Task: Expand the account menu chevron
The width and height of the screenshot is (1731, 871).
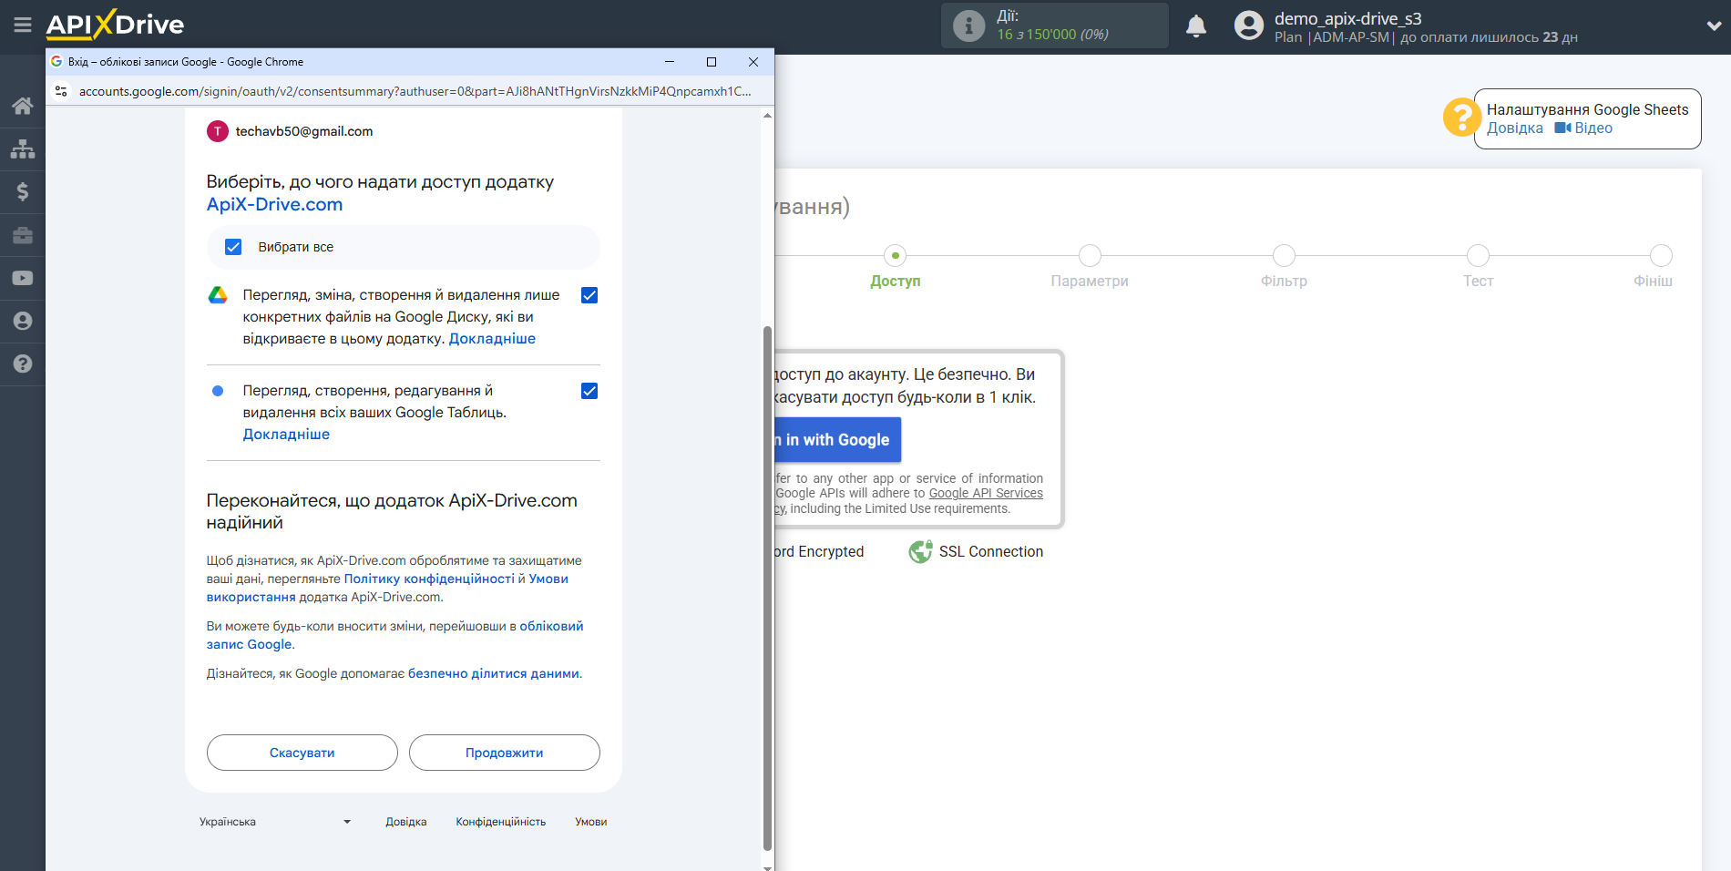Action: [1714, 26]
